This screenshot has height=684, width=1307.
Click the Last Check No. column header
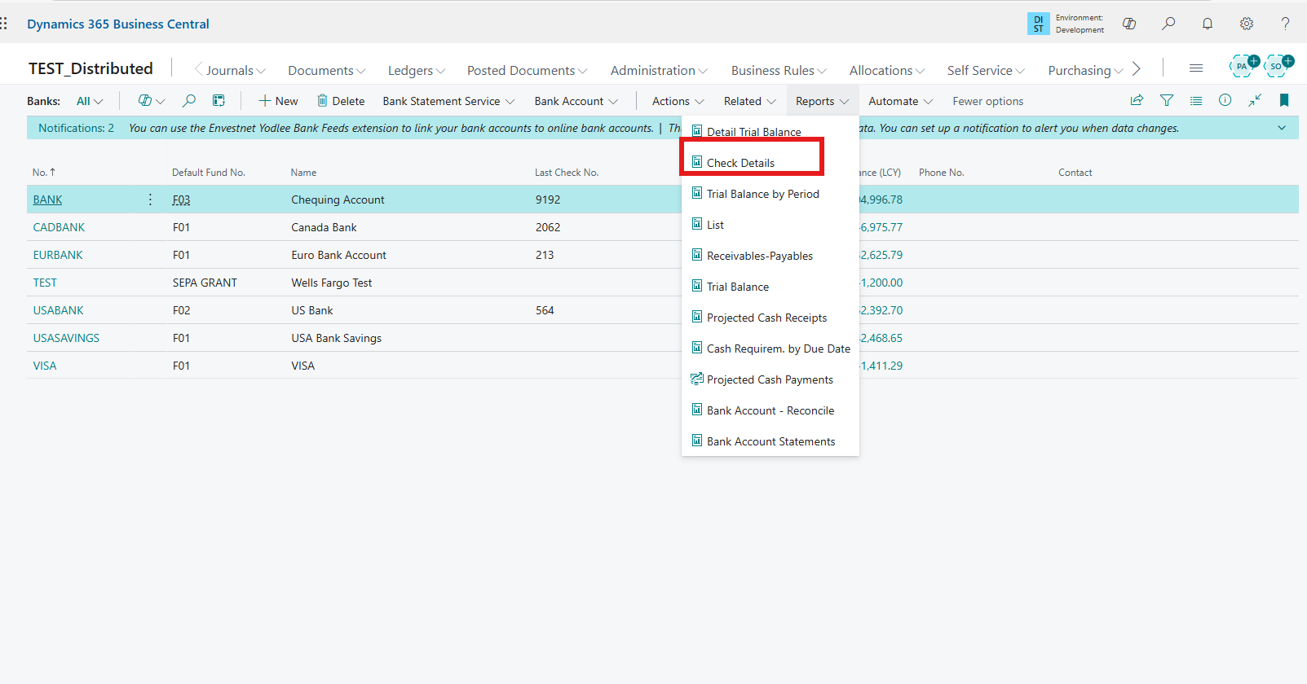(567, 173)
